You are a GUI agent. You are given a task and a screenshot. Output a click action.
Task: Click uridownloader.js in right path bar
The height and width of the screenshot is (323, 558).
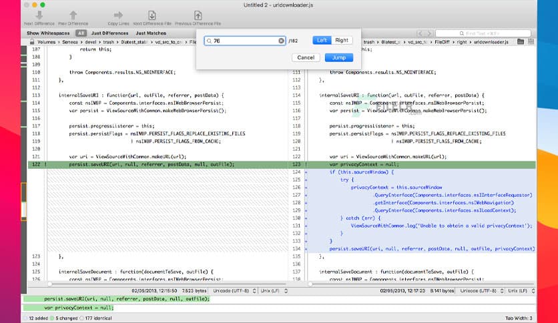491,42
